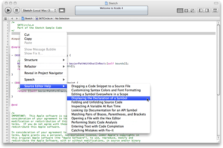The image size is (223, 148).
Task: Click SKTCircle.m in the jump bar
Action: 44,18
